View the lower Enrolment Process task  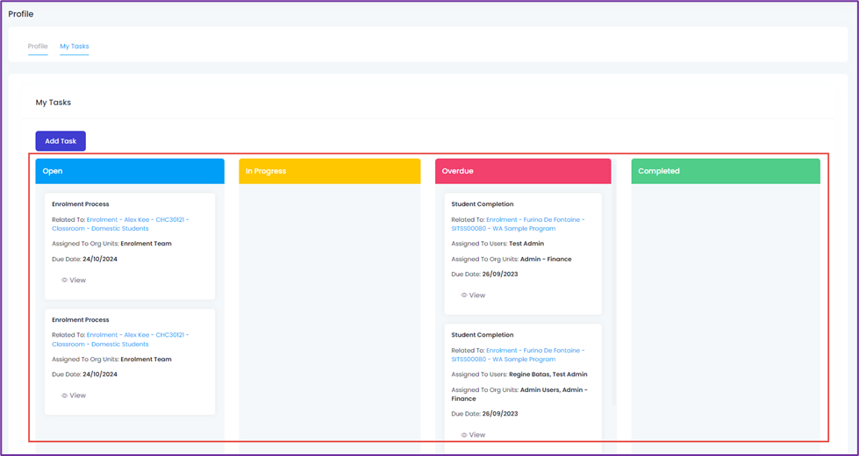[74, 395]
